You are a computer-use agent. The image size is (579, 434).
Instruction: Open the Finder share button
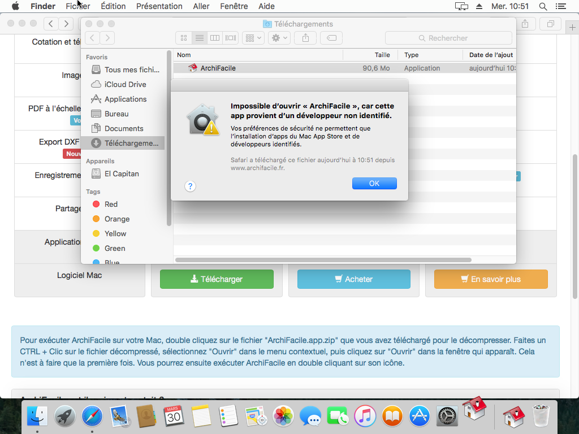(x=305, y=38)
